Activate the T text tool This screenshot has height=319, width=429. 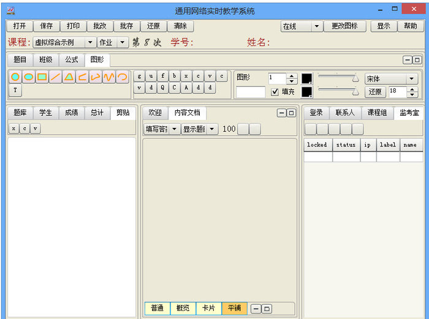(x=15, y=91)
